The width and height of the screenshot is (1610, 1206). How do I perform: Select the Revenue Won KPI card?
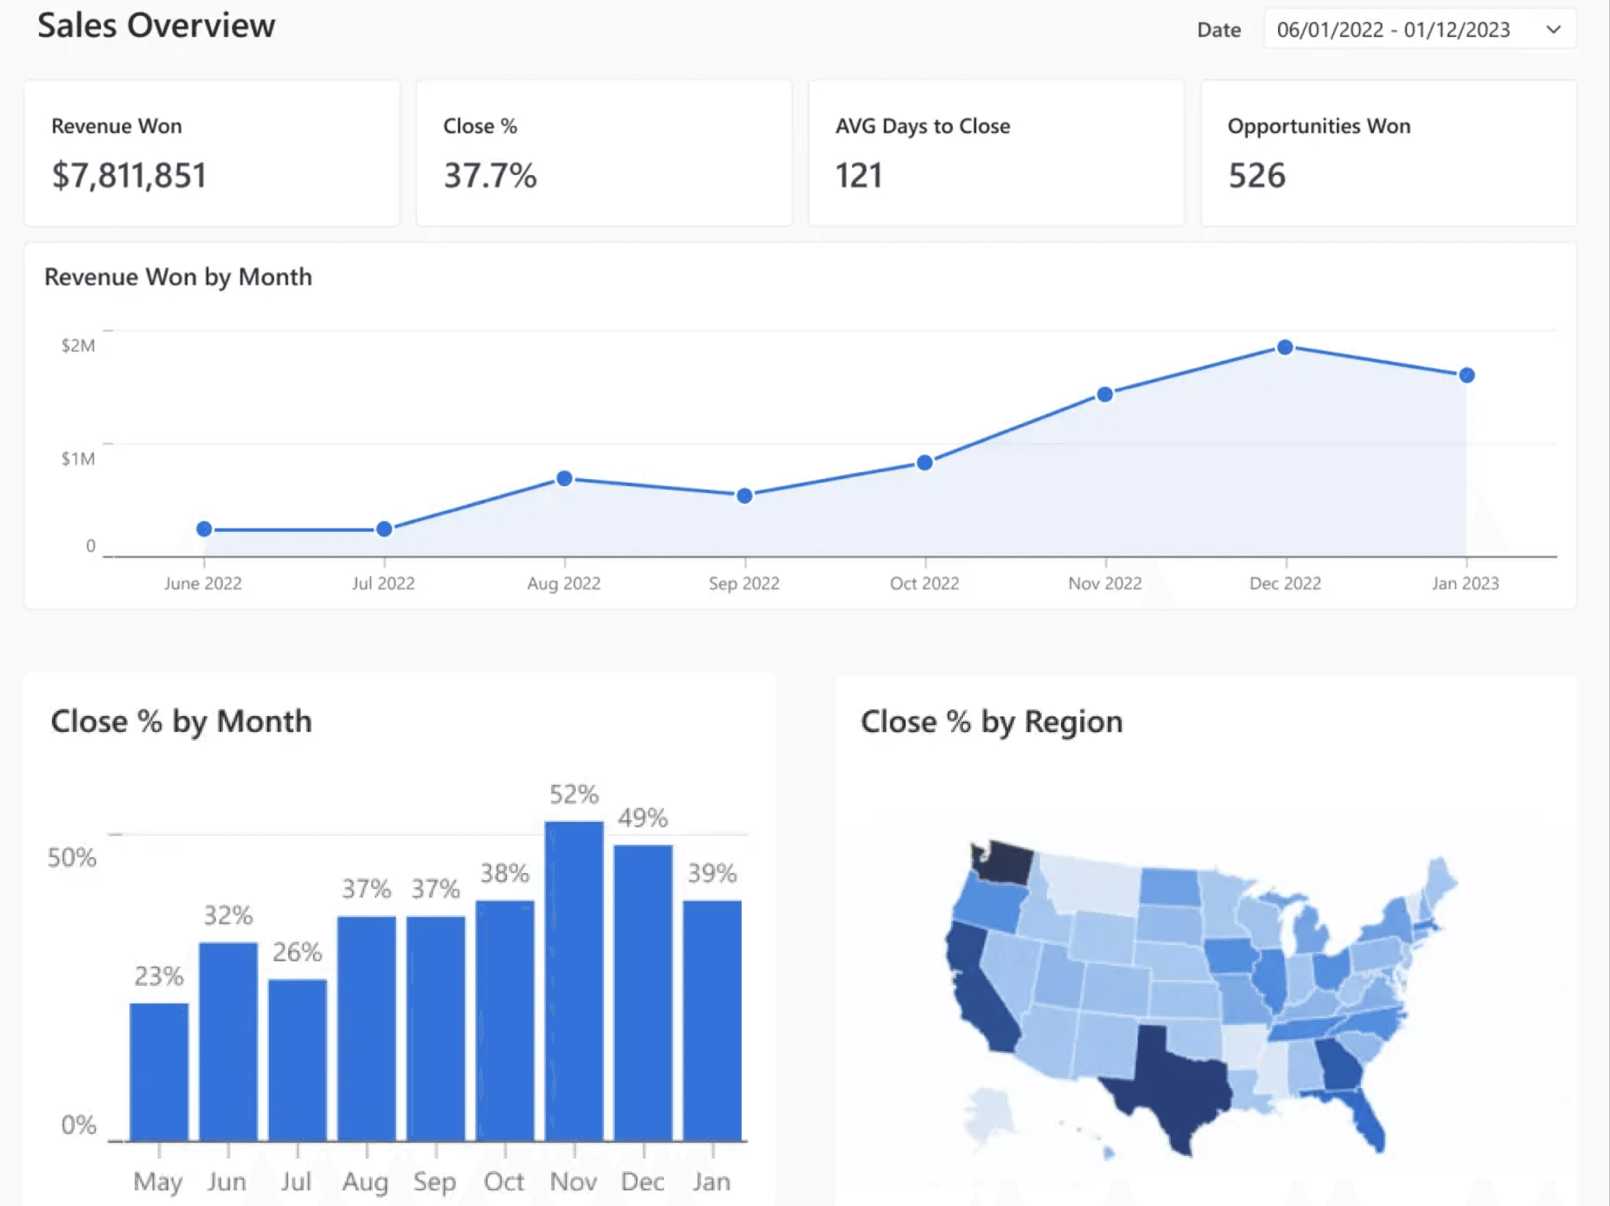coord(212,154)
